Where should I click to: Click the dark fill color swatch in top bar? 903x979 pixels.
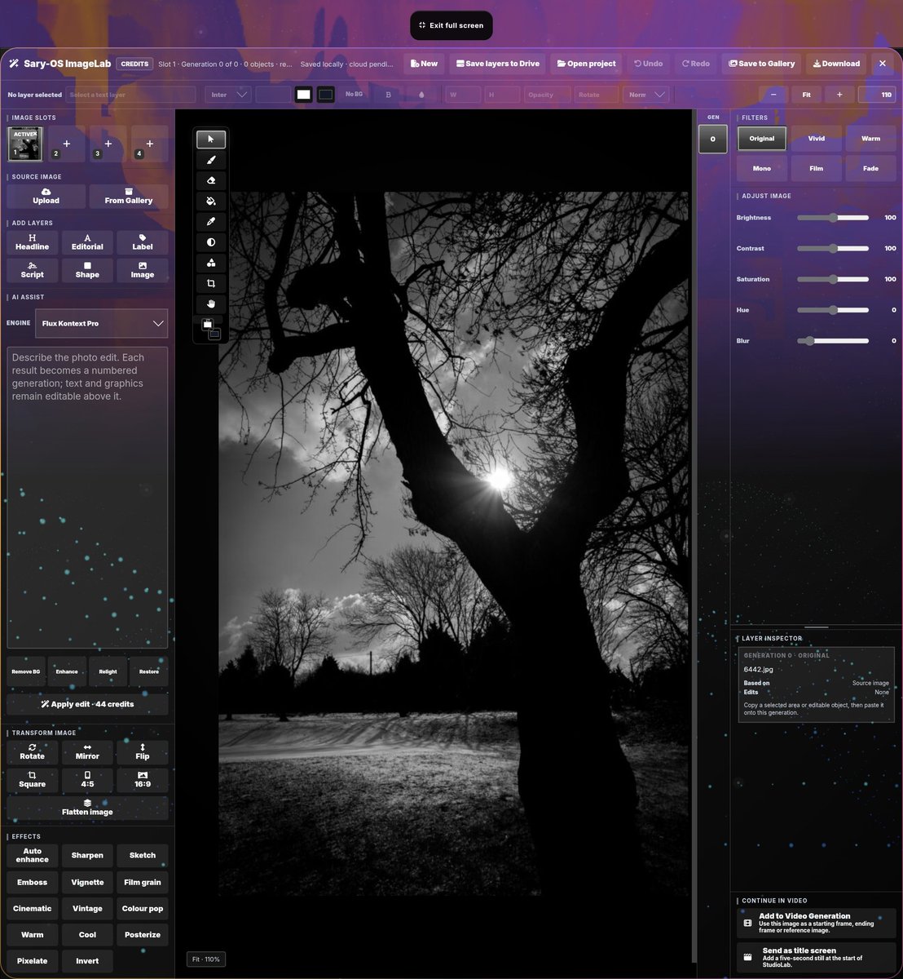click(325, 95)
